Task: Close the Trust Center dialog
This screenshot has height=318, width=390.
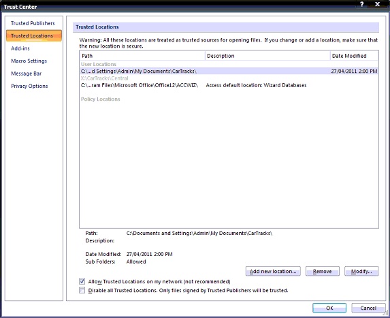Action: (x=377, y=4)
